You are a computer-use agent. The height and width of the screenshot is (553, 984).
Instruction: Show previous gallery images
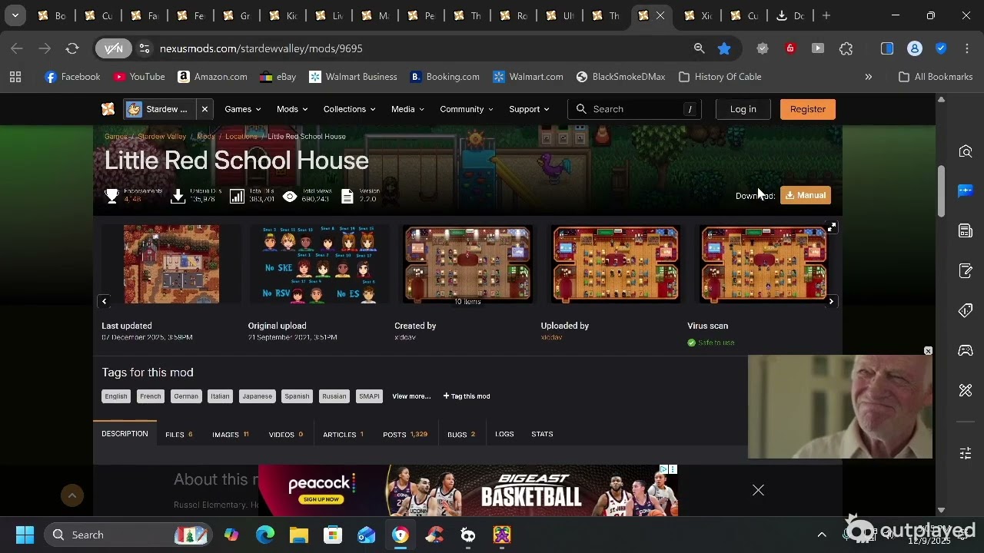point(105,301)
